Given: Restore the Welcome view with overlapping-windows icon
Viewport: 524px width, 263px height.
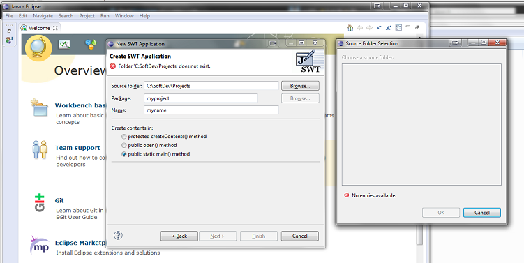Looking at the screenshot, I should [417, 27].
